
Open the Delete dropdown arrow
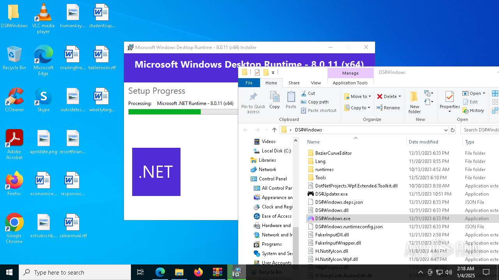coord(400,96)
